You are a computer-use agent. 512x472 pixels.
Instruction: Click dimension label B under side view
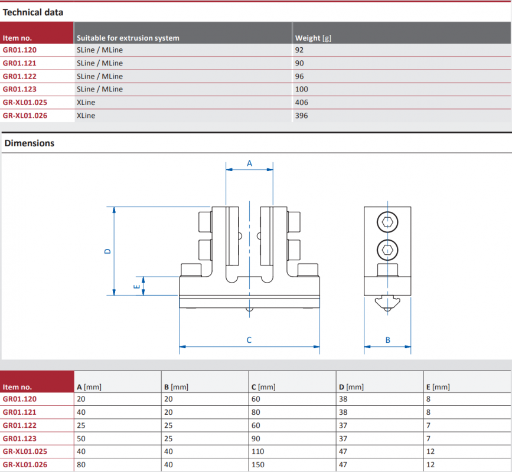pyautogui.click(x=387, y=340)
